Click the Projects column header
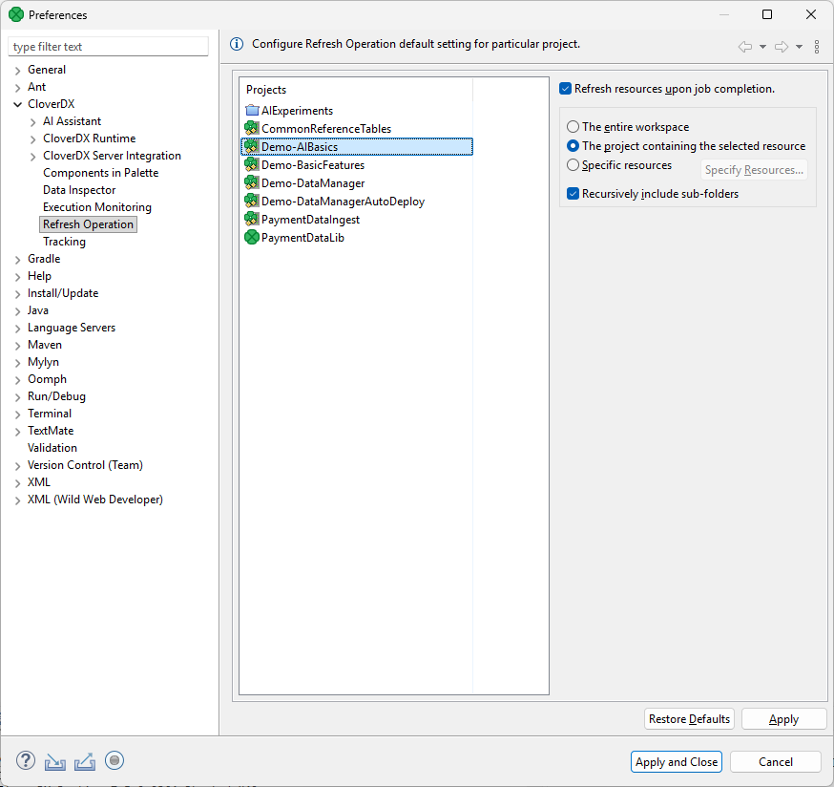The height and width of the screenshot is (787, 834). [356, 90]
